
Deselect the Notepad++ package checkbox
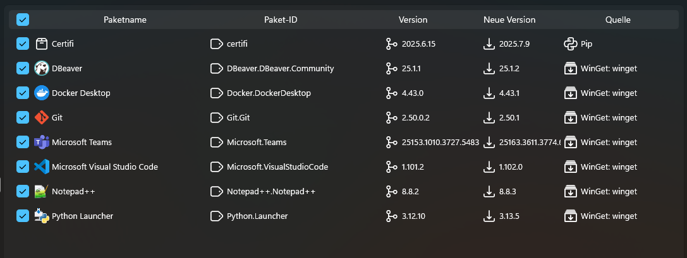click(x=23, y=192)
